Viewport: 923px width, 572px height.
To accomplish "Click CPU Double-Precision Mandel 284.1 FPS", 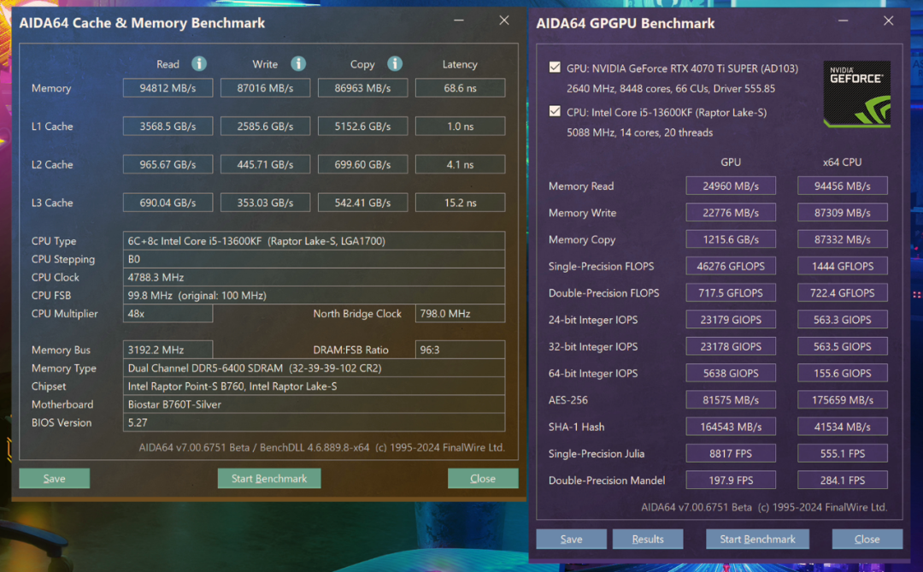I will click(843, 481).
